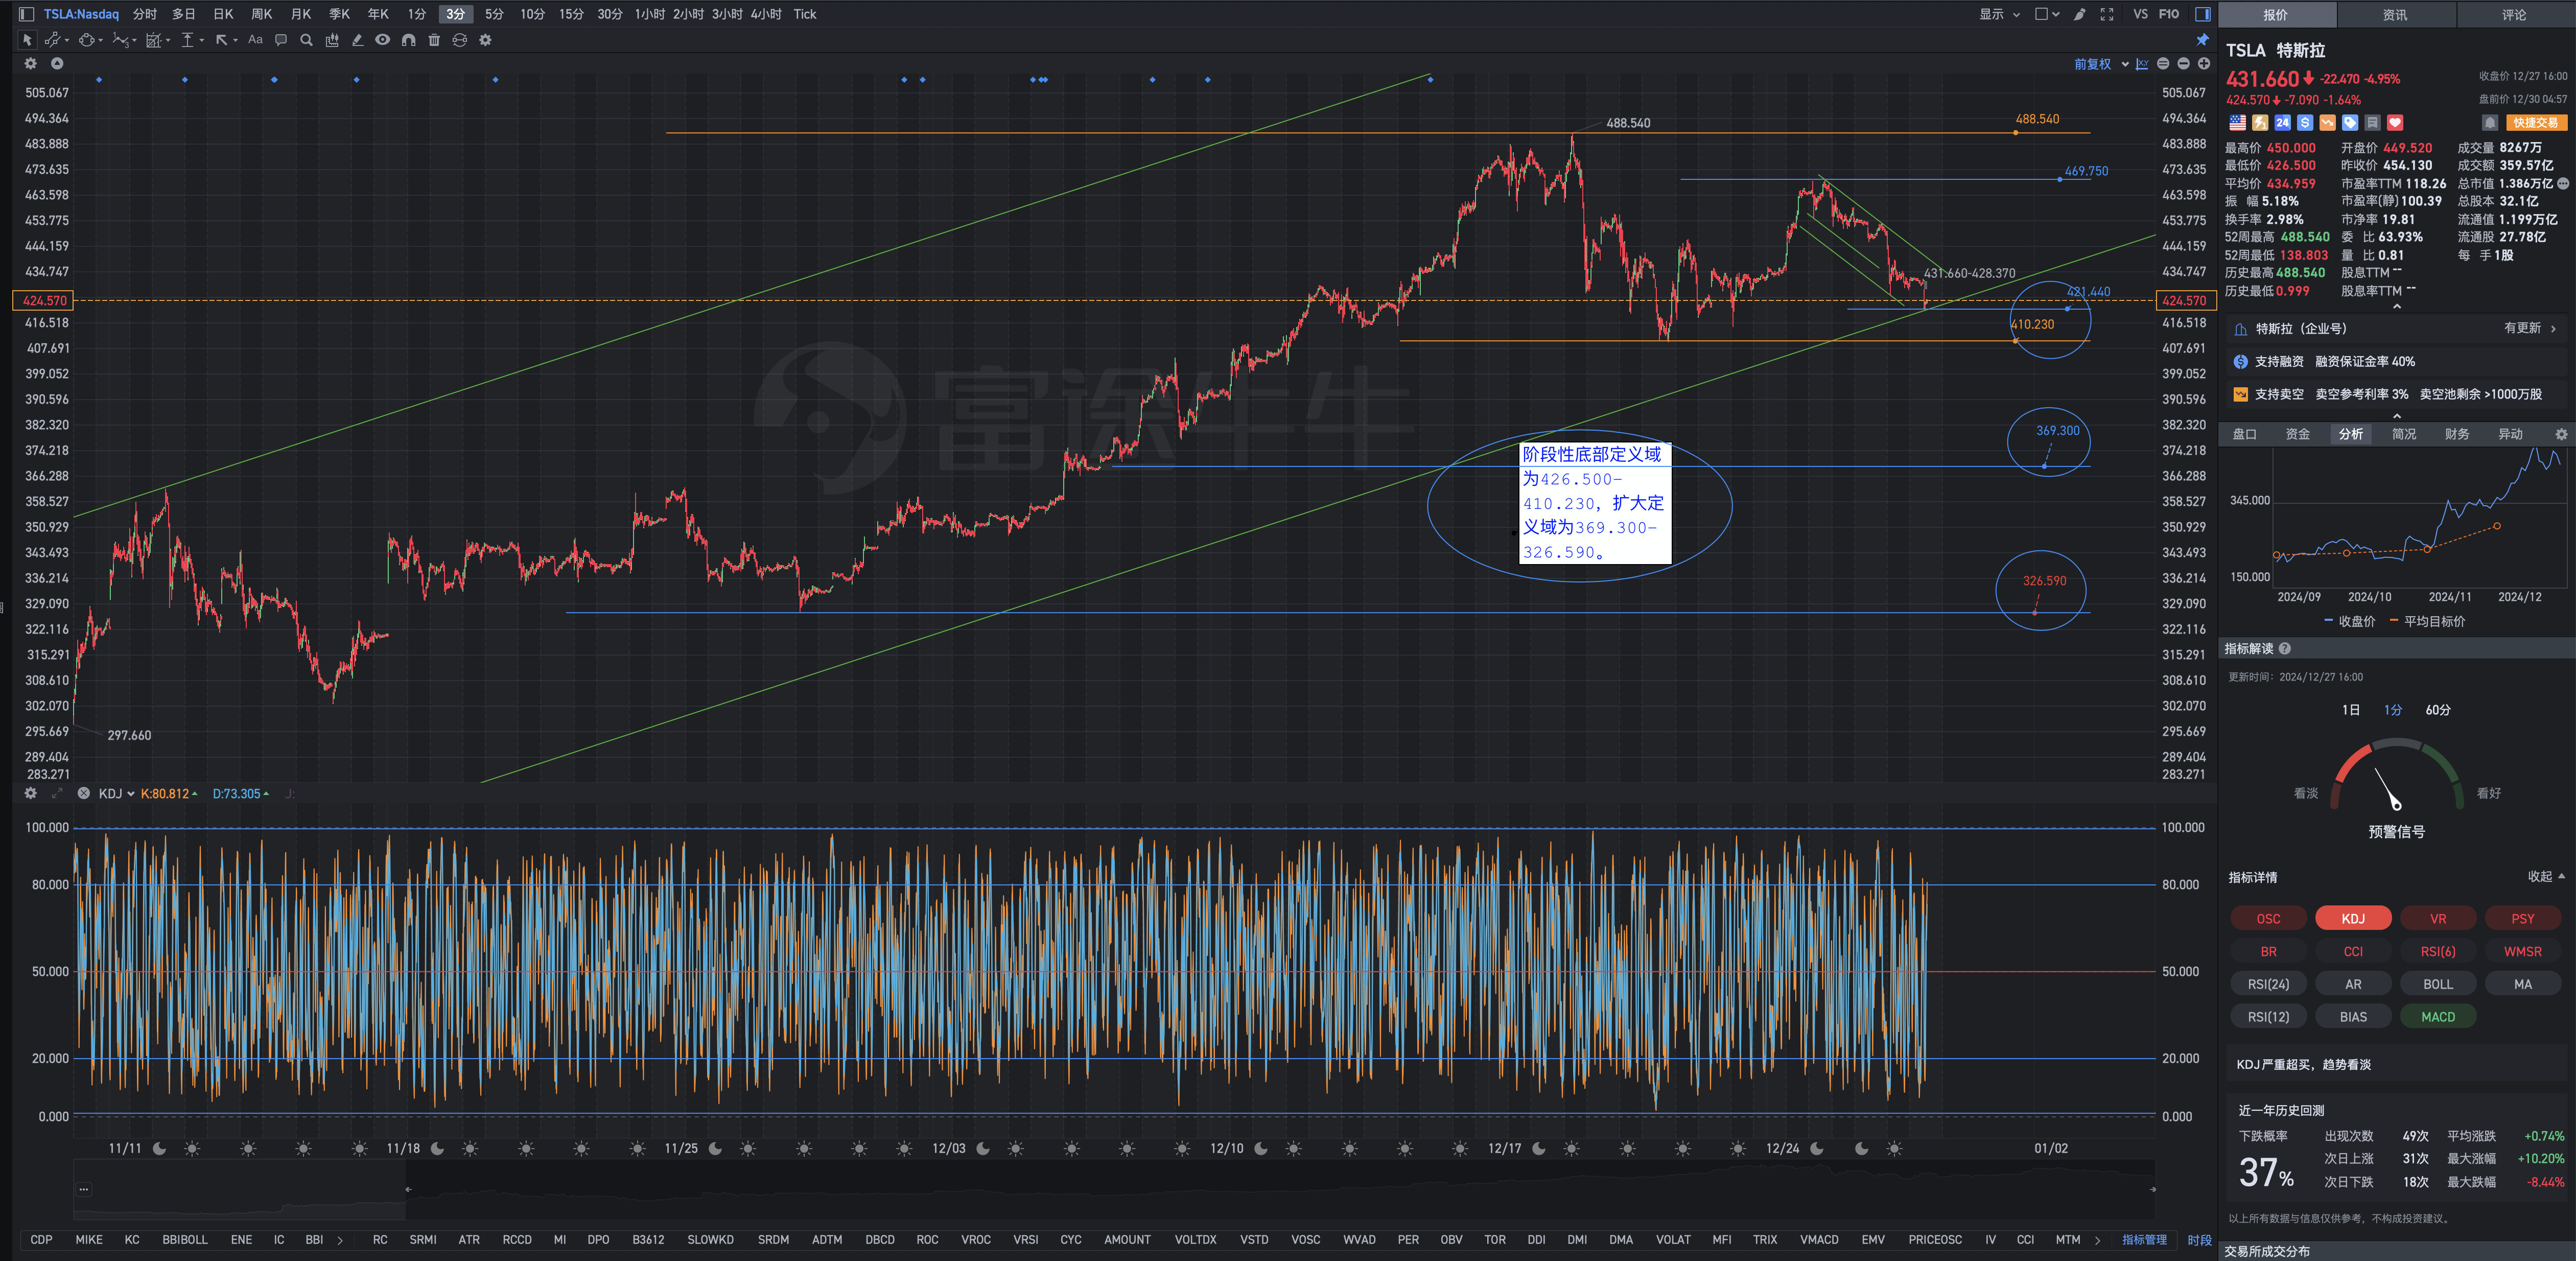
Task: Click the highlighter eraser pen icon
Action: (x=357, y=40)
